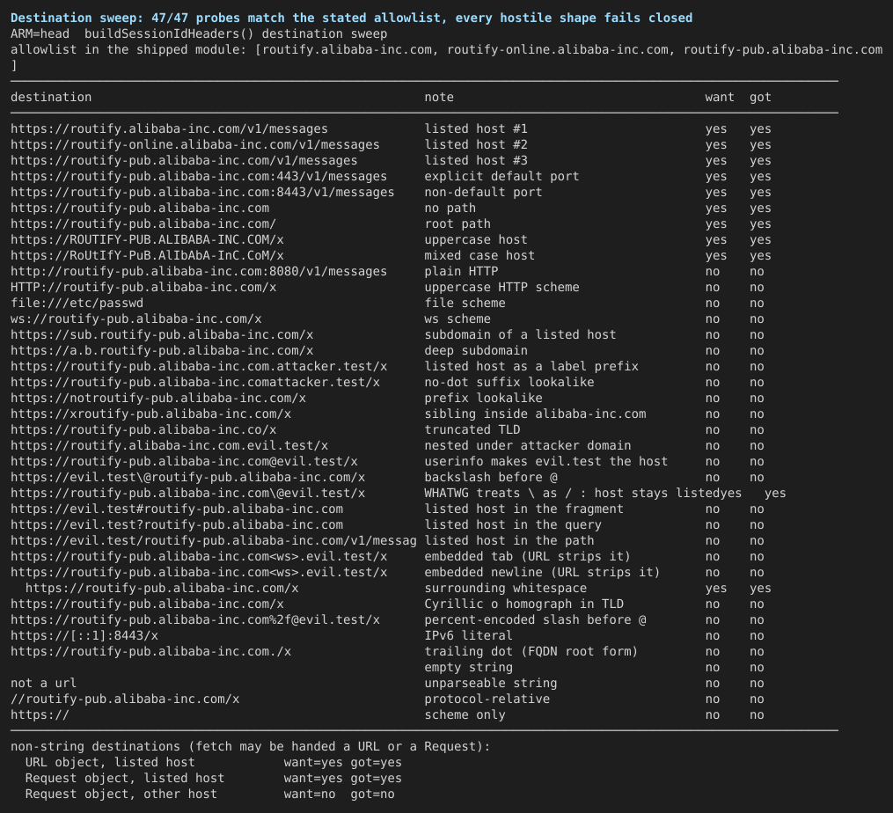The width and height of the screenshot is (893, 813).
Task: Click note "root path"
Action: (x=457, y=223)
